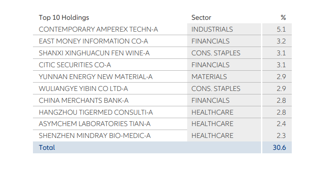Click the 2.4 percentage value

(281, 124)
